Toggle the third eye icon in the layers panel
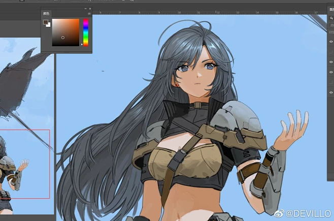 point(331,72)
